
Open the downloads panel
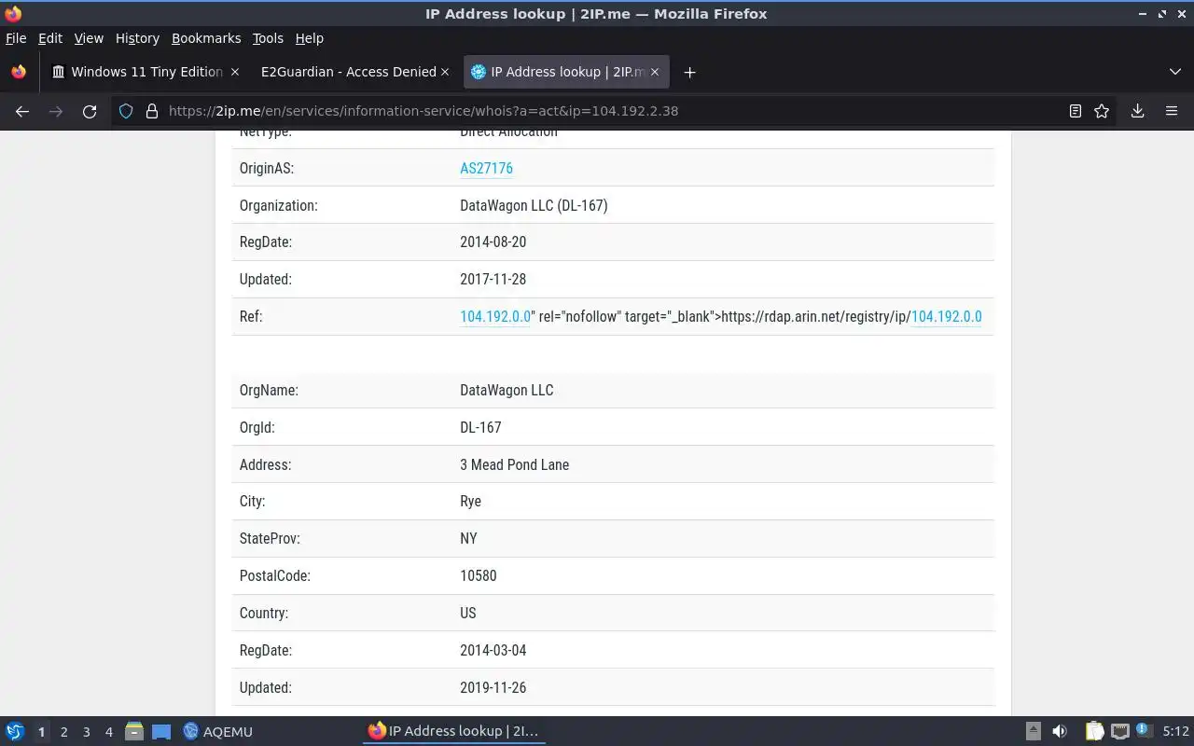1138,111
